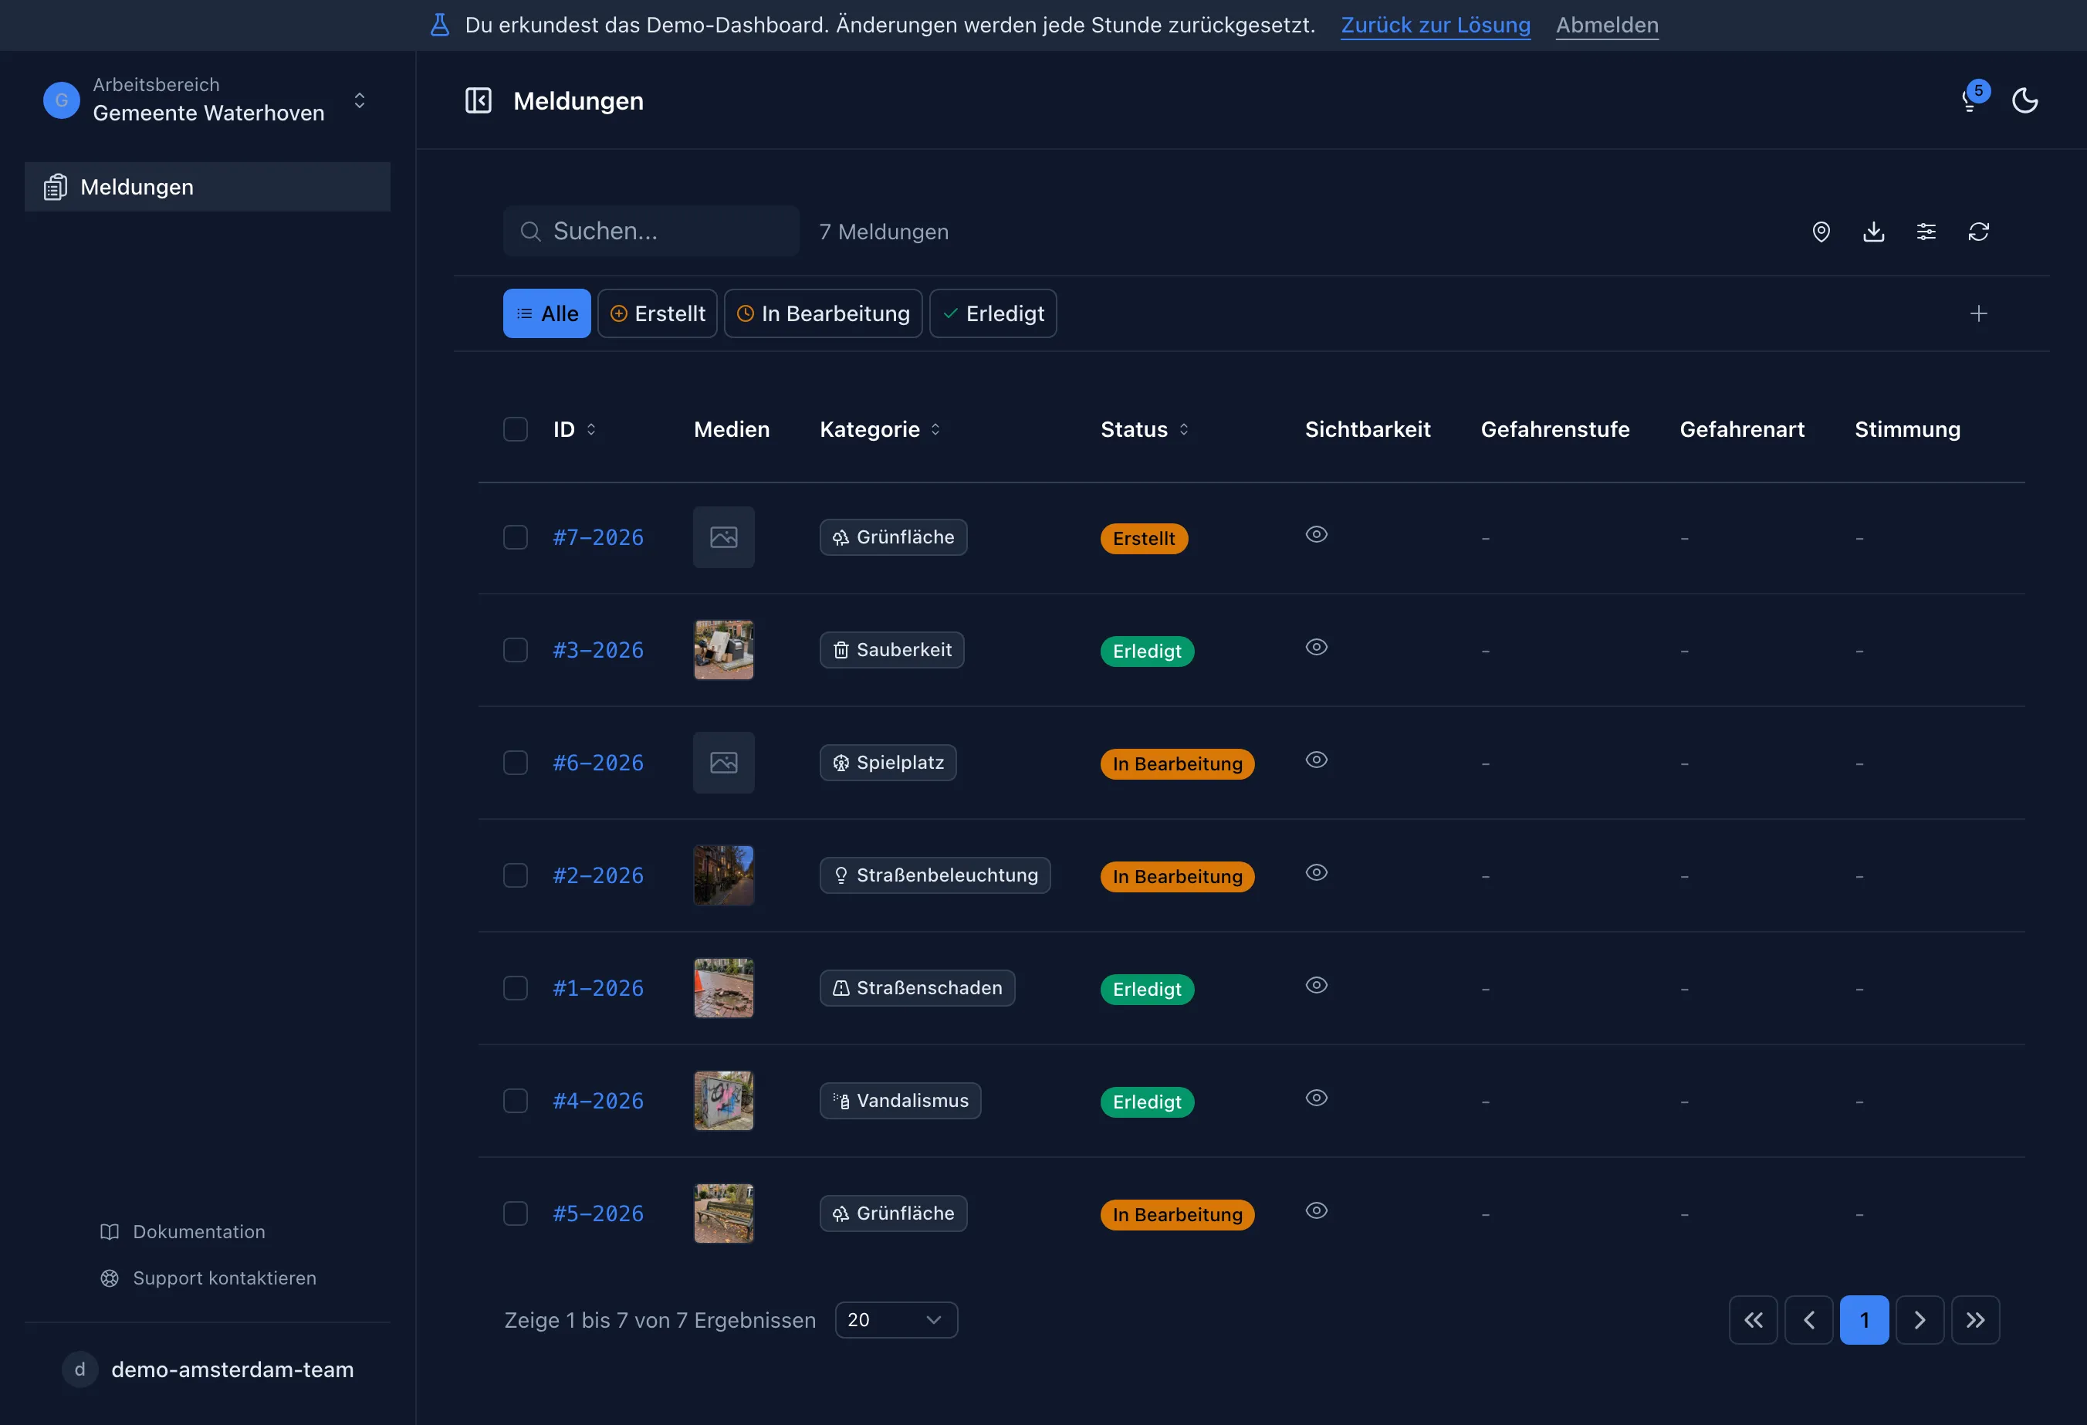Open map view pin icon

point(1821,232)
